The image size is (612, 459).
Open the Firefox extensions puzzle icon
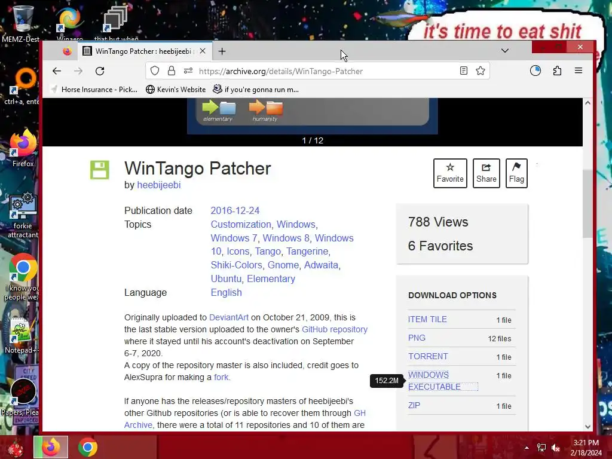[x=557, y=71]
